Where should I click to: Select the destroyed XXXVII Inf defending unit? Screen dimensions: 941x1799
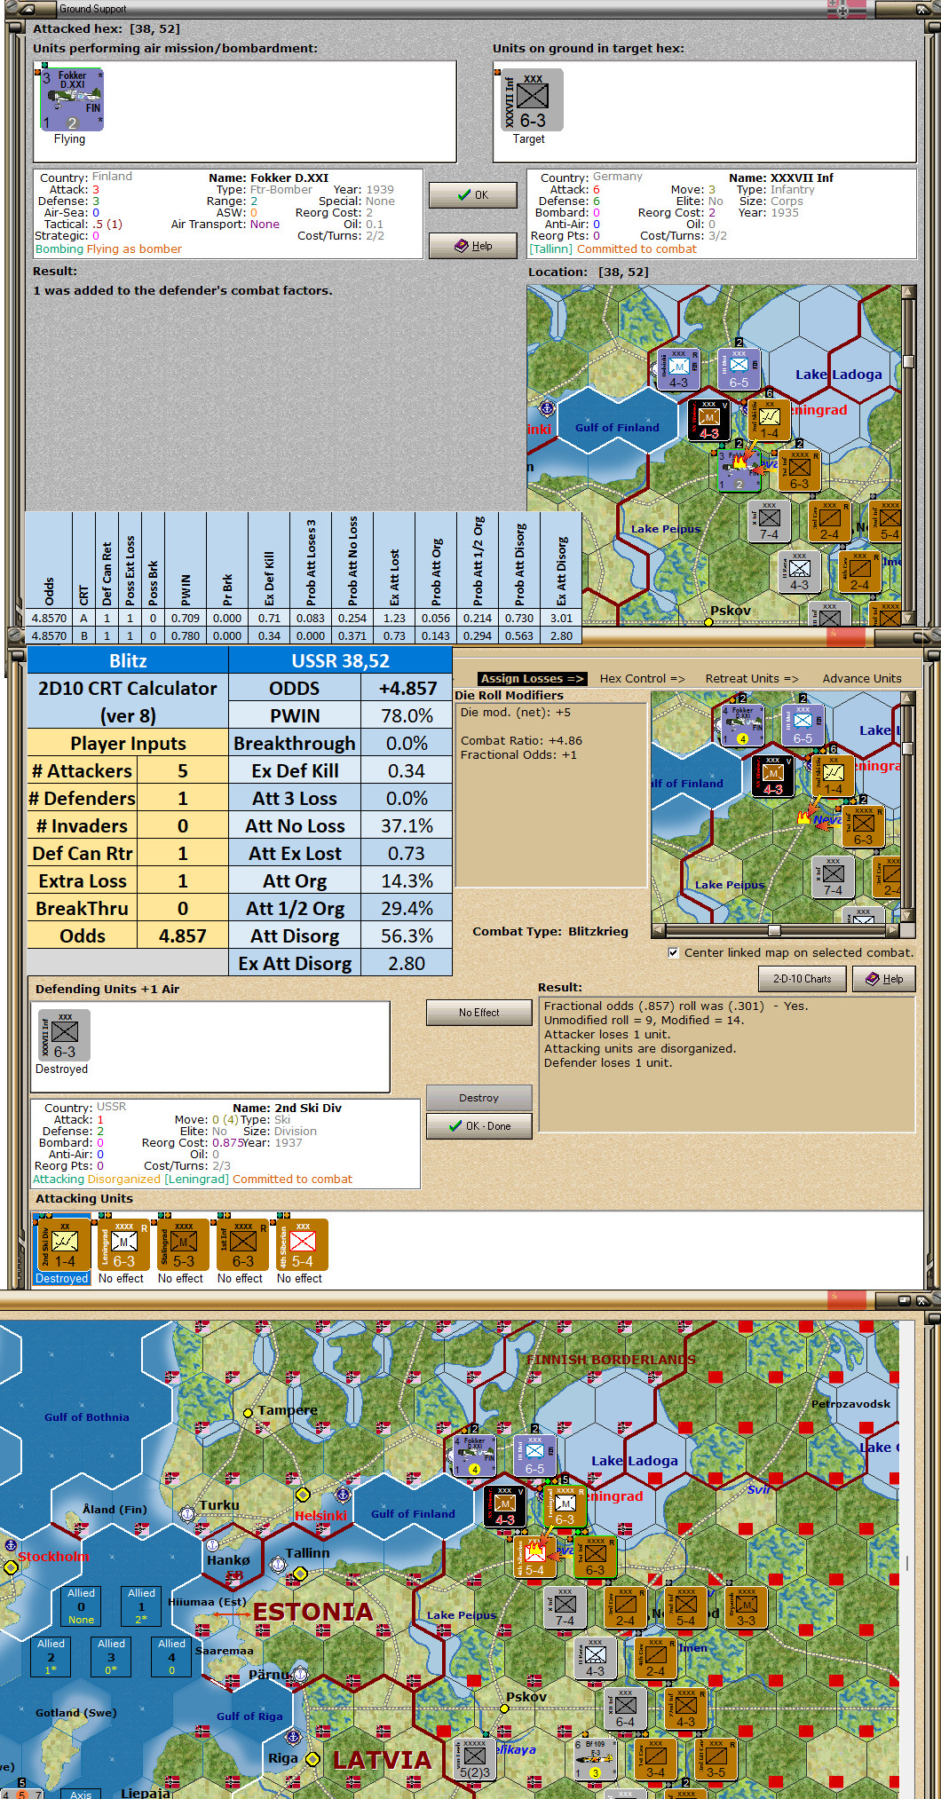coord(64,1037)
